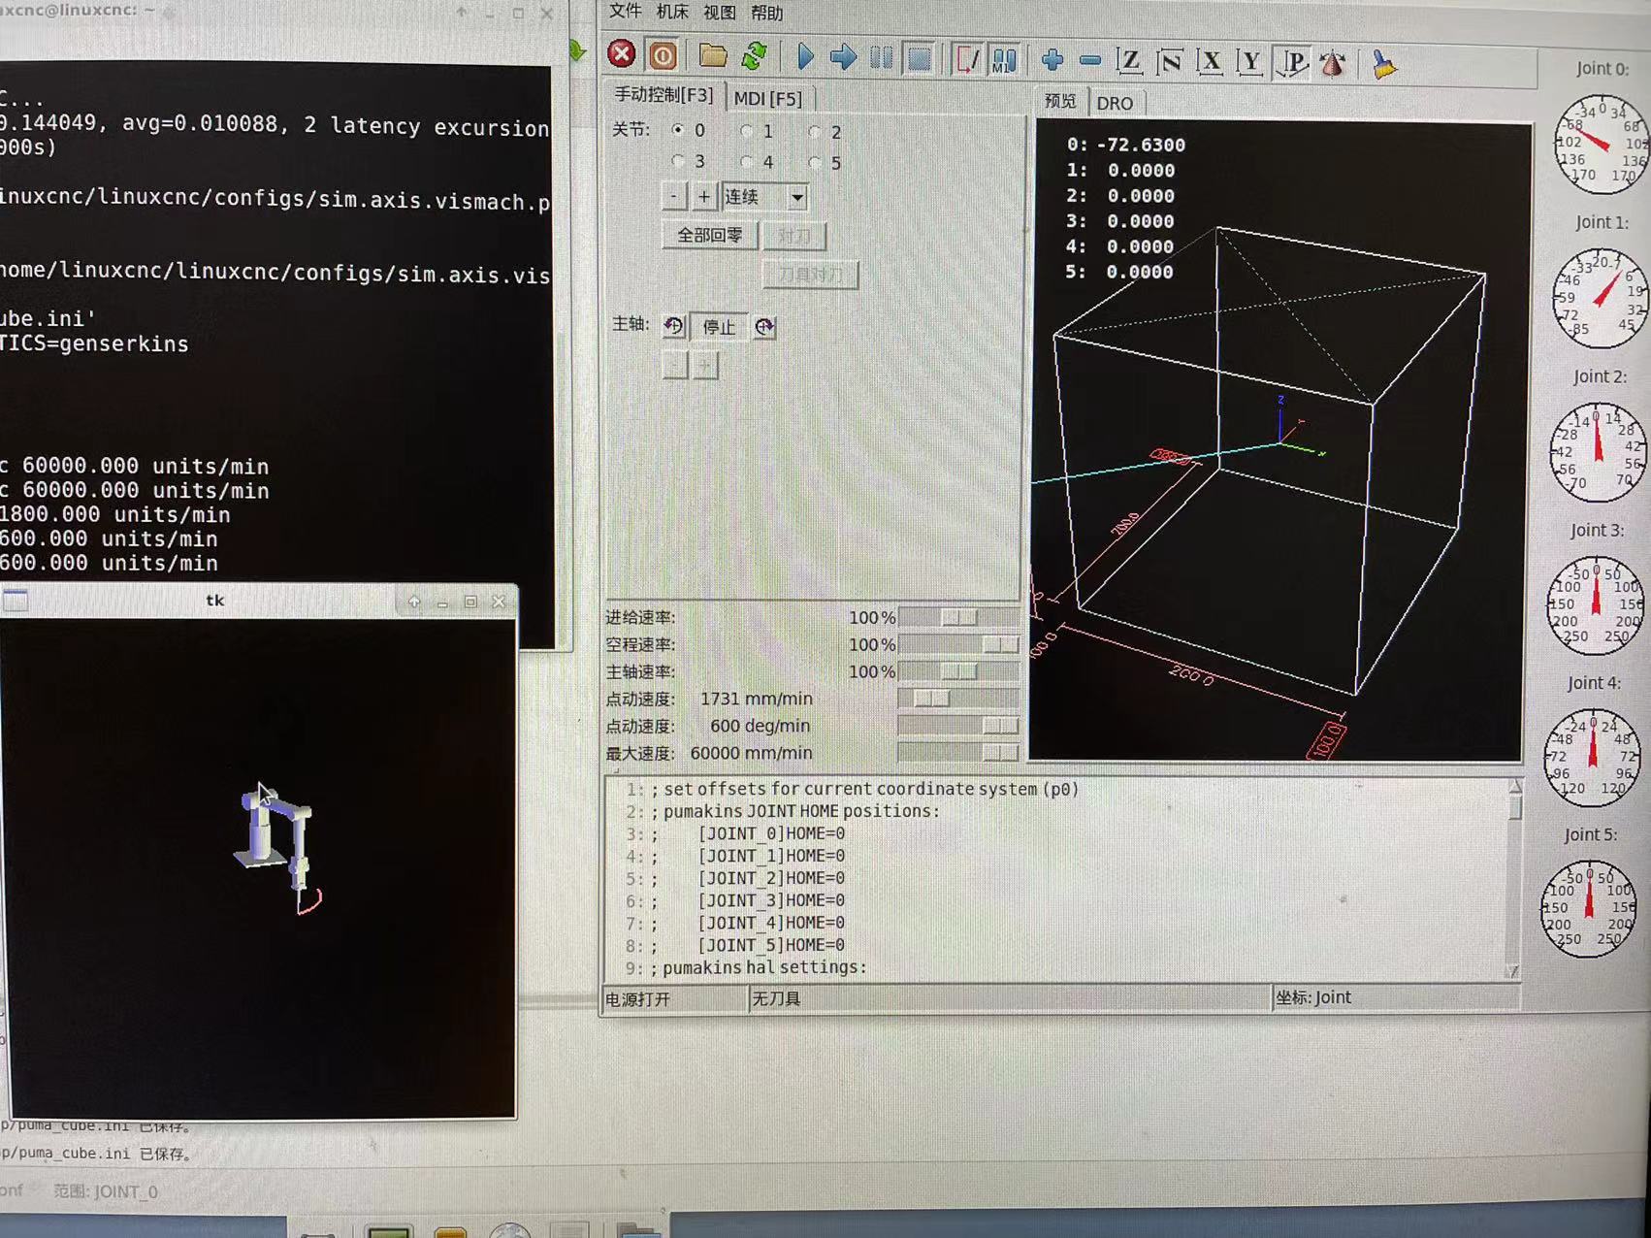The image size is (1651, 1238).
Task: Start the spindle counterclockwise
Action: 673,326
